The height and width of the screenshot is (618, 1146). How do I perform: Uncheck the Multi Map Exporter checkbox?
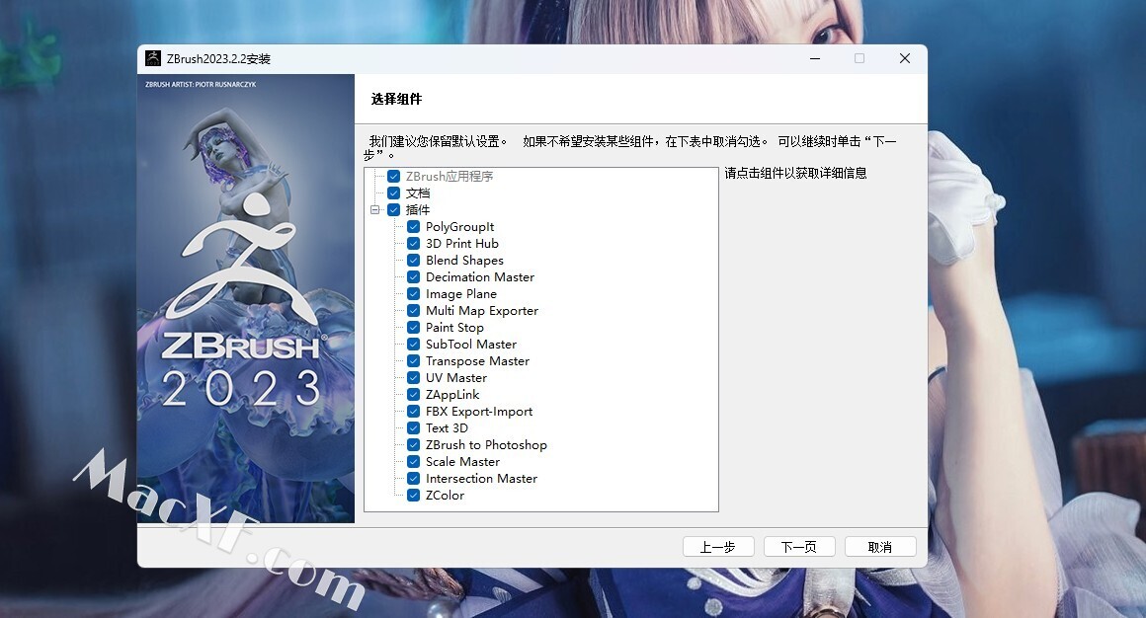coord(414,310)
